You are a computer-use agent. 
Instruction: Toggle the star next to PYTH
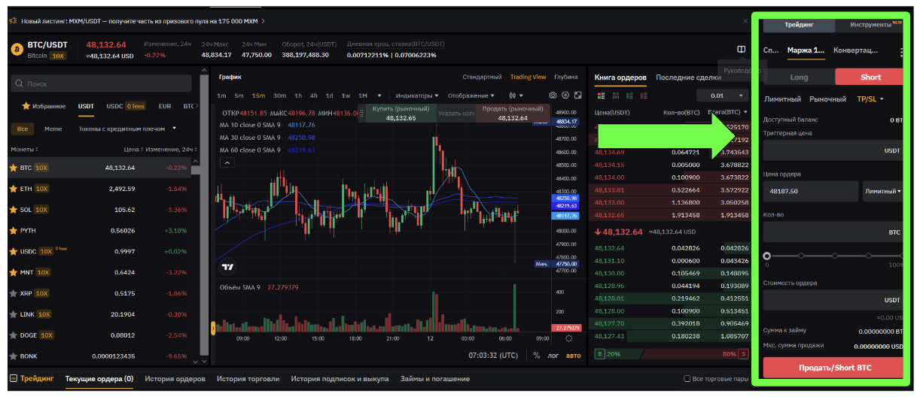click(13, 231)
